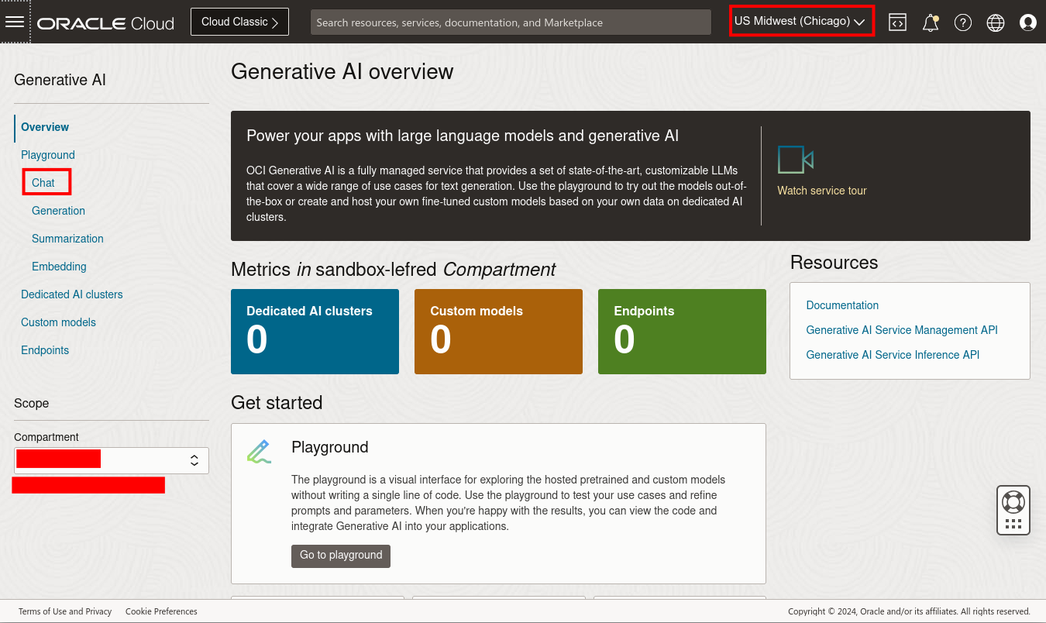Image resolution: width=1046 pixels, height=623 pixels.
Task: Switch to the Summarization section
Action: pos(67,239)
